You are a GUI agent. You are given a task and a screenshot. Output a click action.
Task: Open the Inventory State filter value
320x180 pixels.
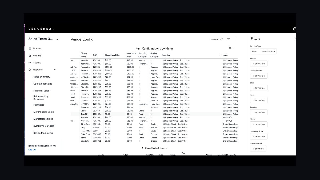[259, 137]
